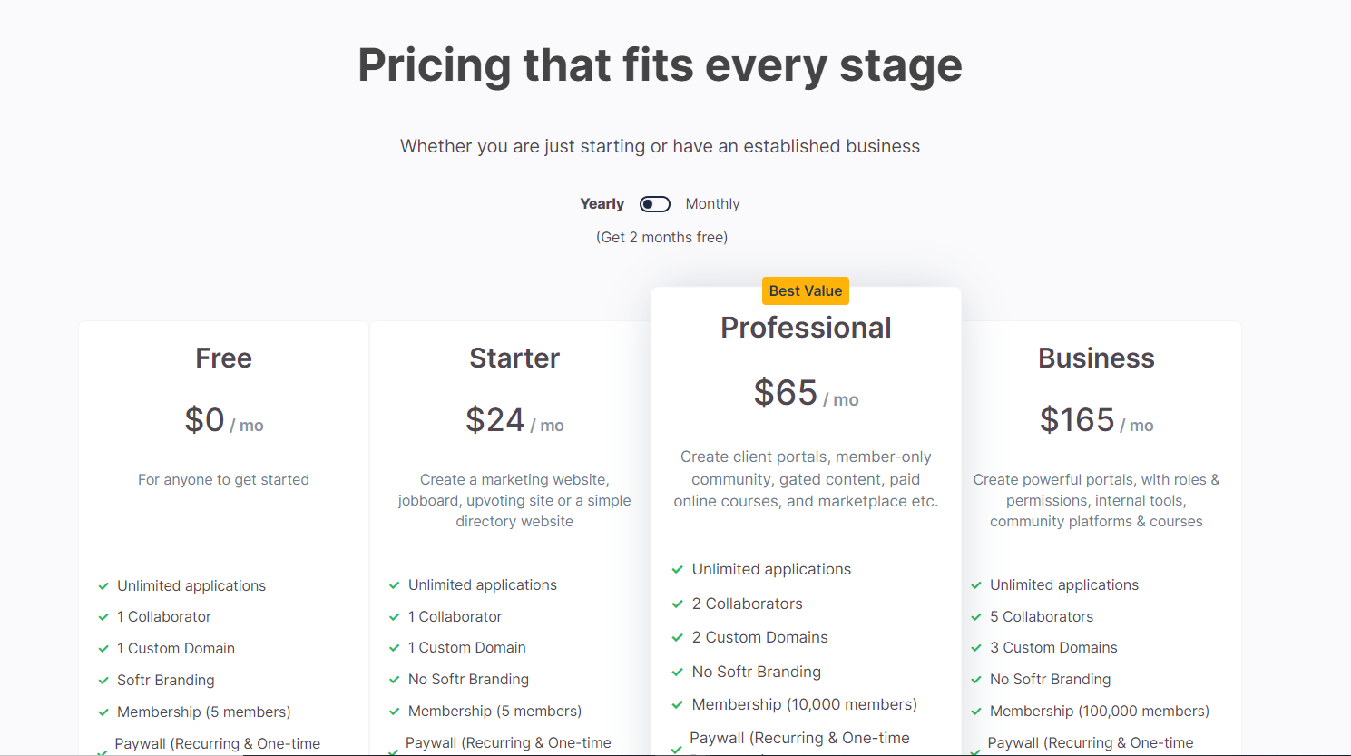This screenshot has height=756, width=1351.
Task: Click checkmark beside Starter plan 1 Custom Domain
Action: click(395, 648)
